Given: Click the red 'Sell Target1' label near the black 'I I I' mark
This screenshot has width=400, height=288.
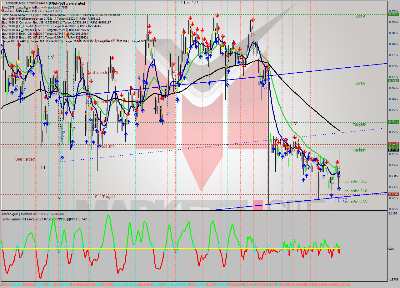Looking at the screenshot, I should click(26, 159).
